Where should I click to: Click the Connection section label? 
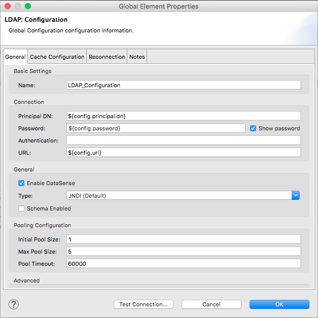[x=29, y=102]
